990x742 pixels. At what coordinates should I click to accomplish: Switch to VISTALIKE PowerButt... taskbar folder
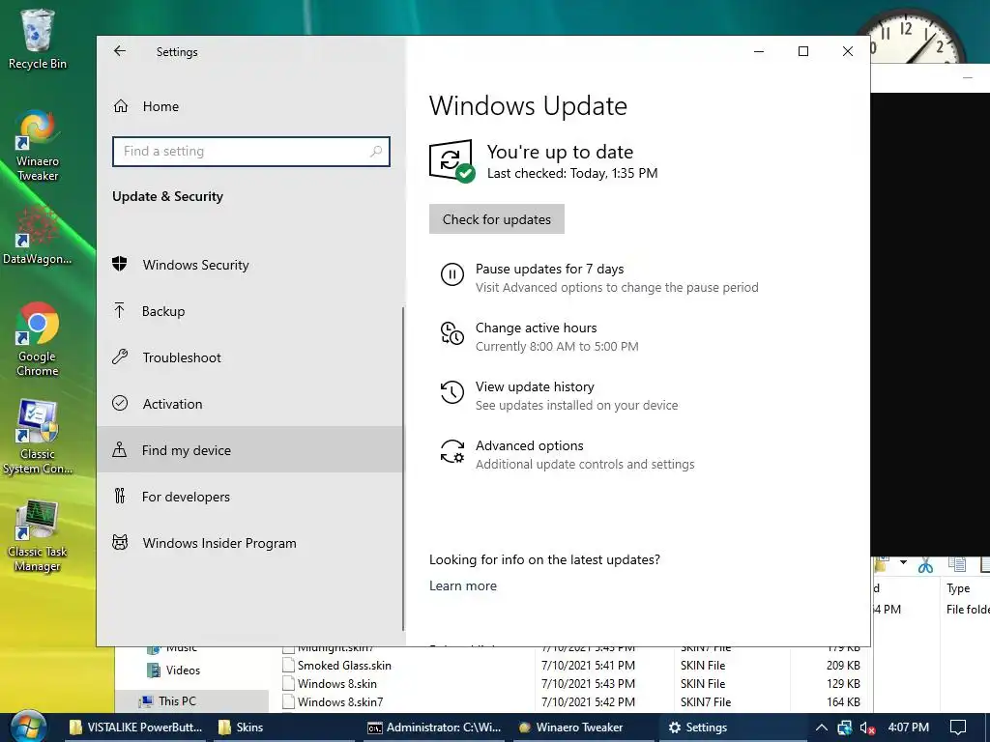tap(135, 727)
